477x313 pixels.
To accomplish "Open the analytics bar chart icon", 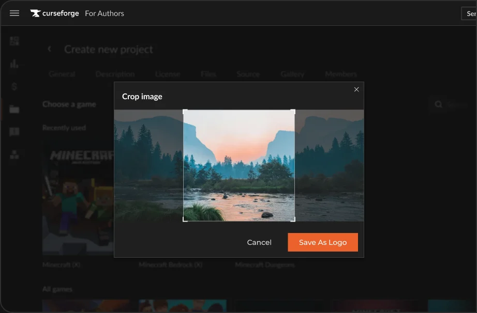I will pyautogui.click(x=14, y=64).
